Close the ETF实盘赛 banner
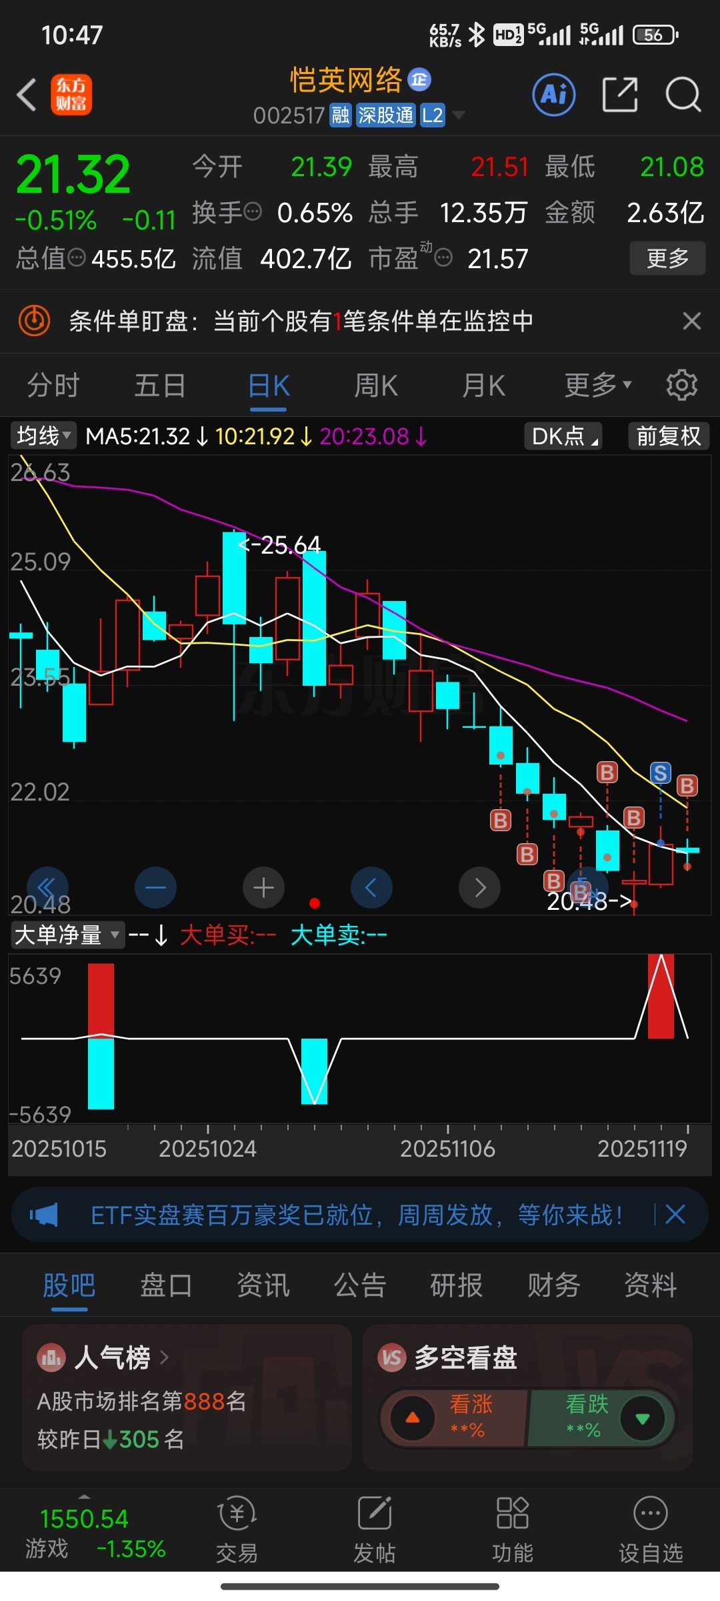 click(x=675, y=1214)
